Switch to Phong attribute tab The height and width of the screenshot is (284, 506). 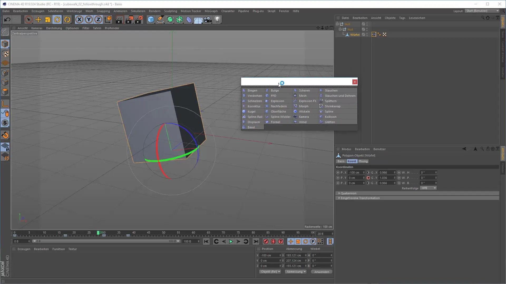click(x=363, y=161)
